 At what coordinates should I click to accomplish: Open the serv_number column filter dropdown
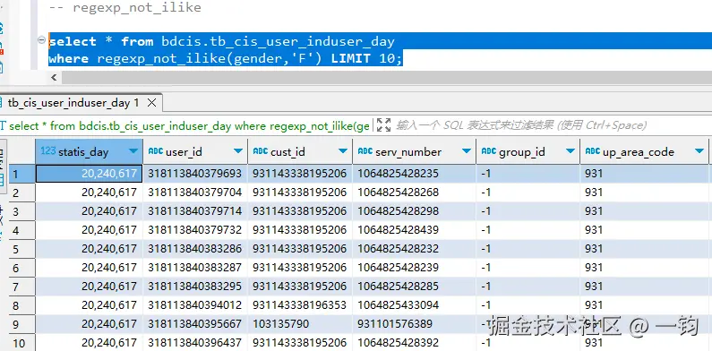pyautogui.click(x=467, y=151)
